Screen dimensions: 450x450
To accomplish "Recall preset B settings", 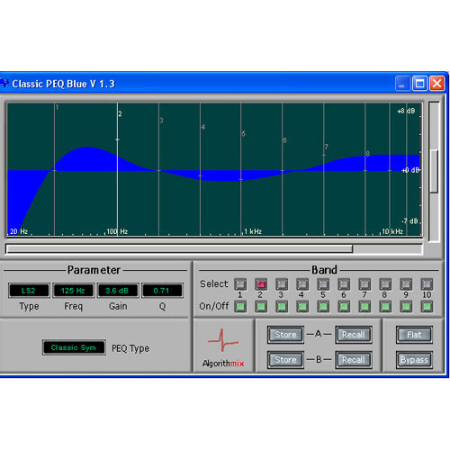I will point(354,360).
